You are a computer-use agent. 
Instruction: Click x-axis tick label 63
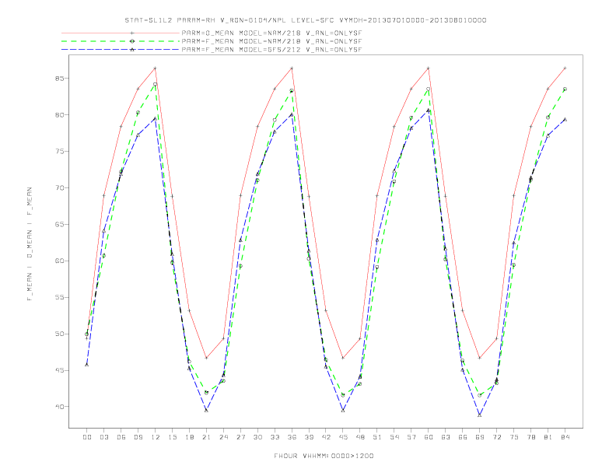[x=446, y=437]
